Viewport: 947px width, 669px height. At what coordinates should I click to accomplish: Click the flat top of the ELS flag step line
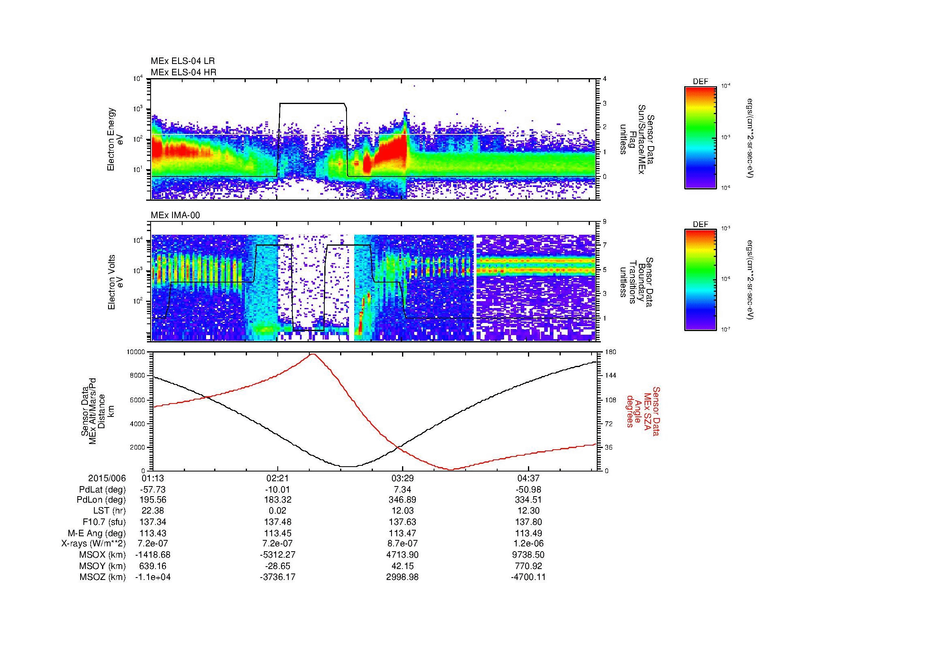pyautogui.click(x=312, y=104)
